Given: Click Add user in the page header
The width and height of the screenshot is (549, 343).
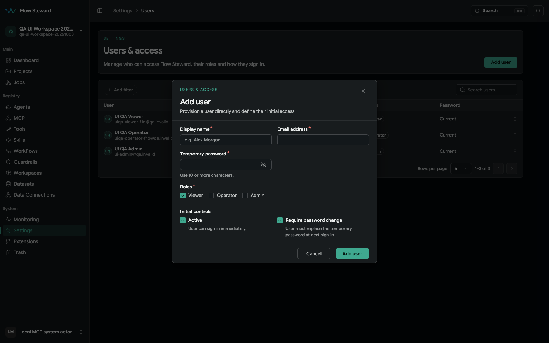Looking at the screenshot, I should 501,62.
